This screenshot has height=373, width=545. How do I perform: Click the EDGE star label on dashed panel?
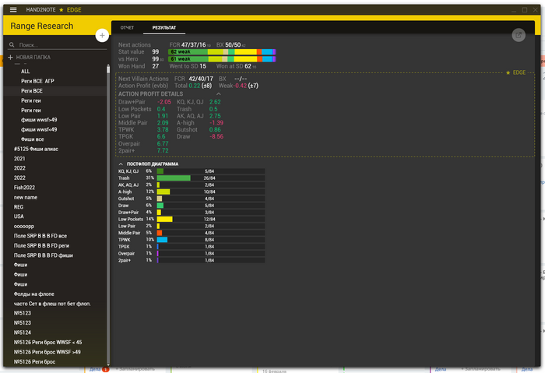516,72
